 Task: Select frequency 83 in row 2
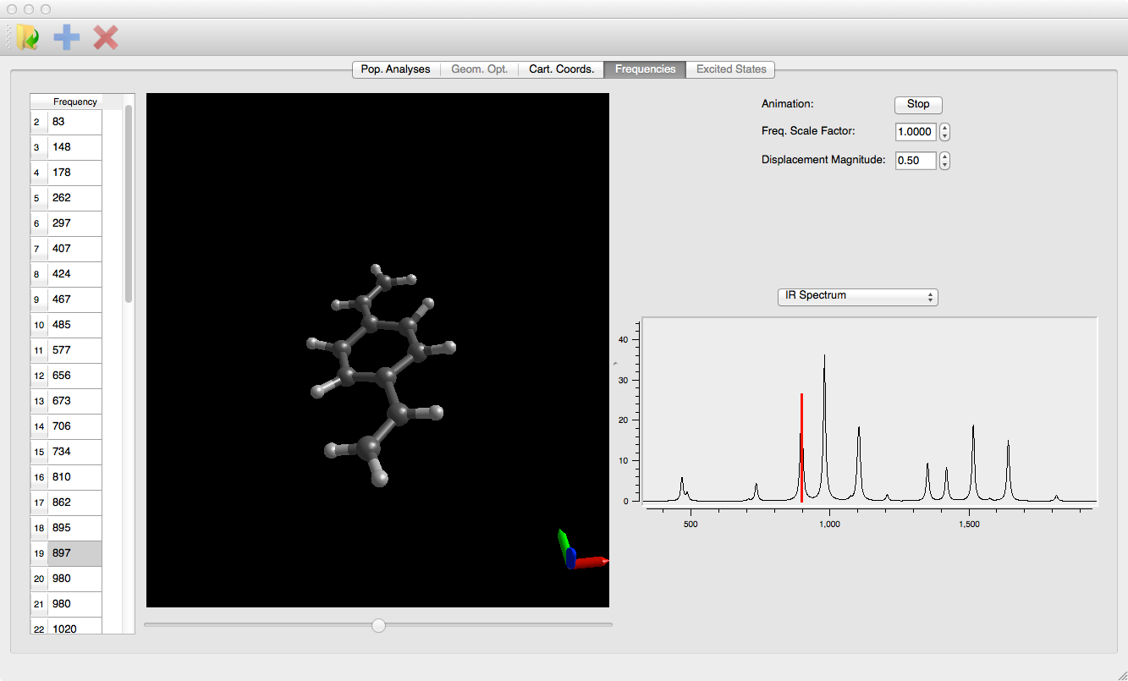[74, 122]
